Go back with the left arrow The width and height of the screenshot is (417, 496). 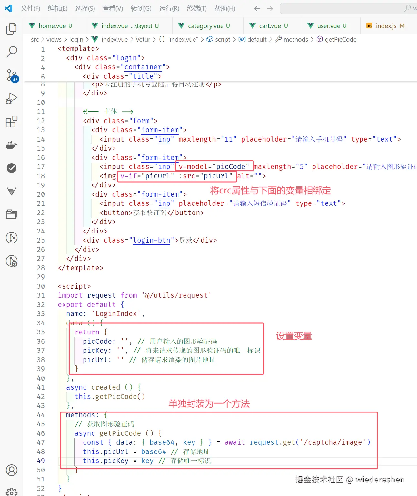[x=257, y=9]
